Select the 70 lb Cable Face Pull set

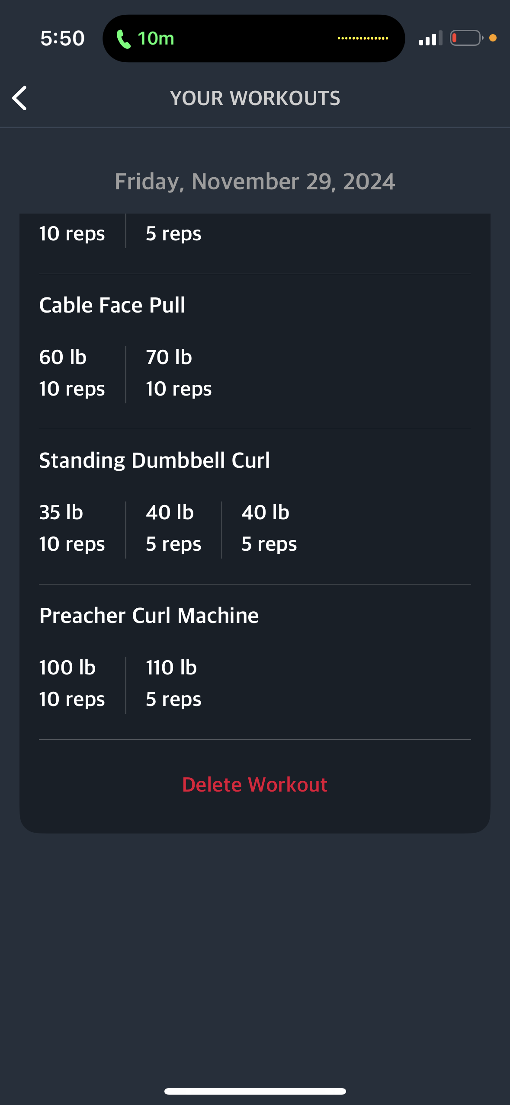[x=179, y=373]
